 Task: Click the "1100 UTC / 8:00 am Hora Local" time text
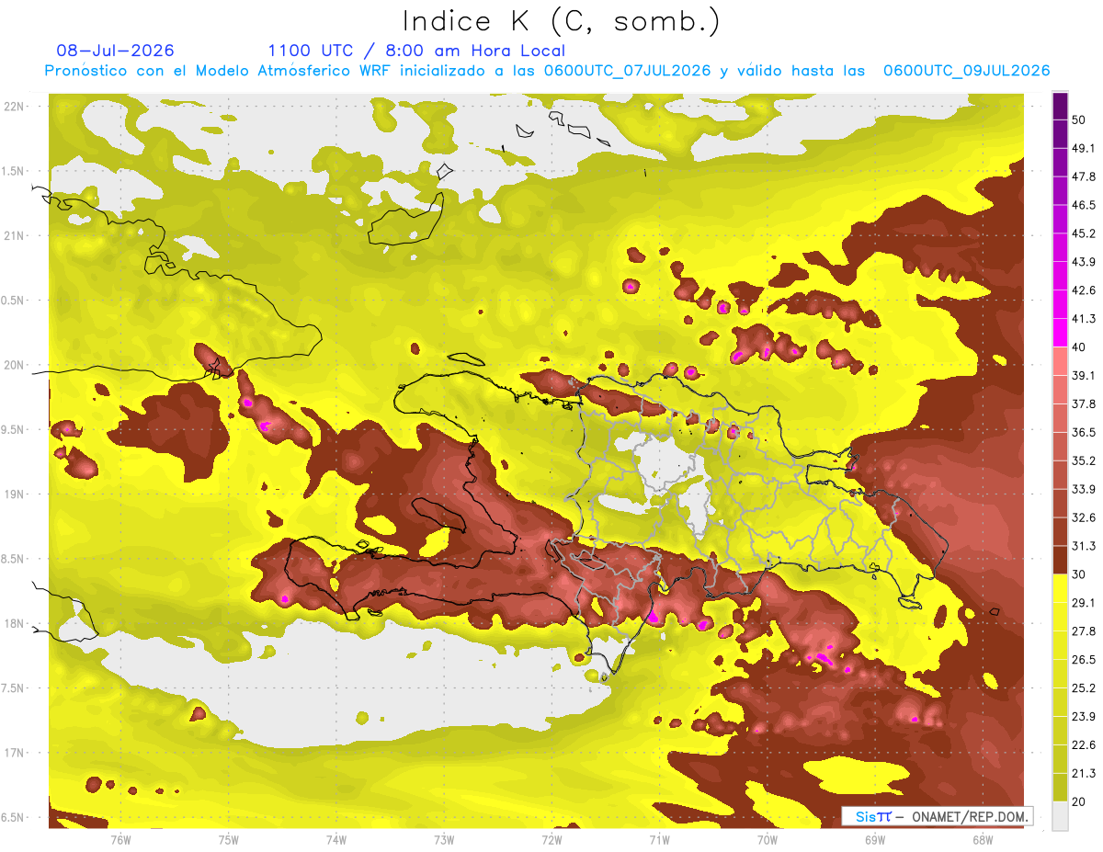(x=416, y=51)
